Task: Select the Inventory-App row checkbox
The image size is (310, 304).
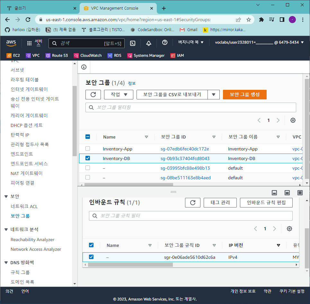Action: pos(88,148)
